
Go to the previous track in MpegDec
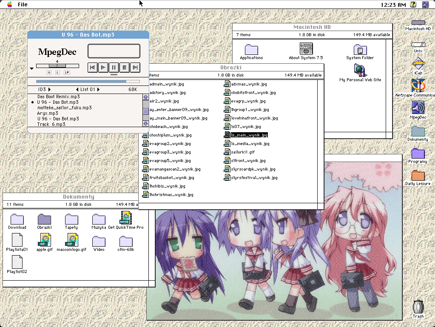pos(93,67)
